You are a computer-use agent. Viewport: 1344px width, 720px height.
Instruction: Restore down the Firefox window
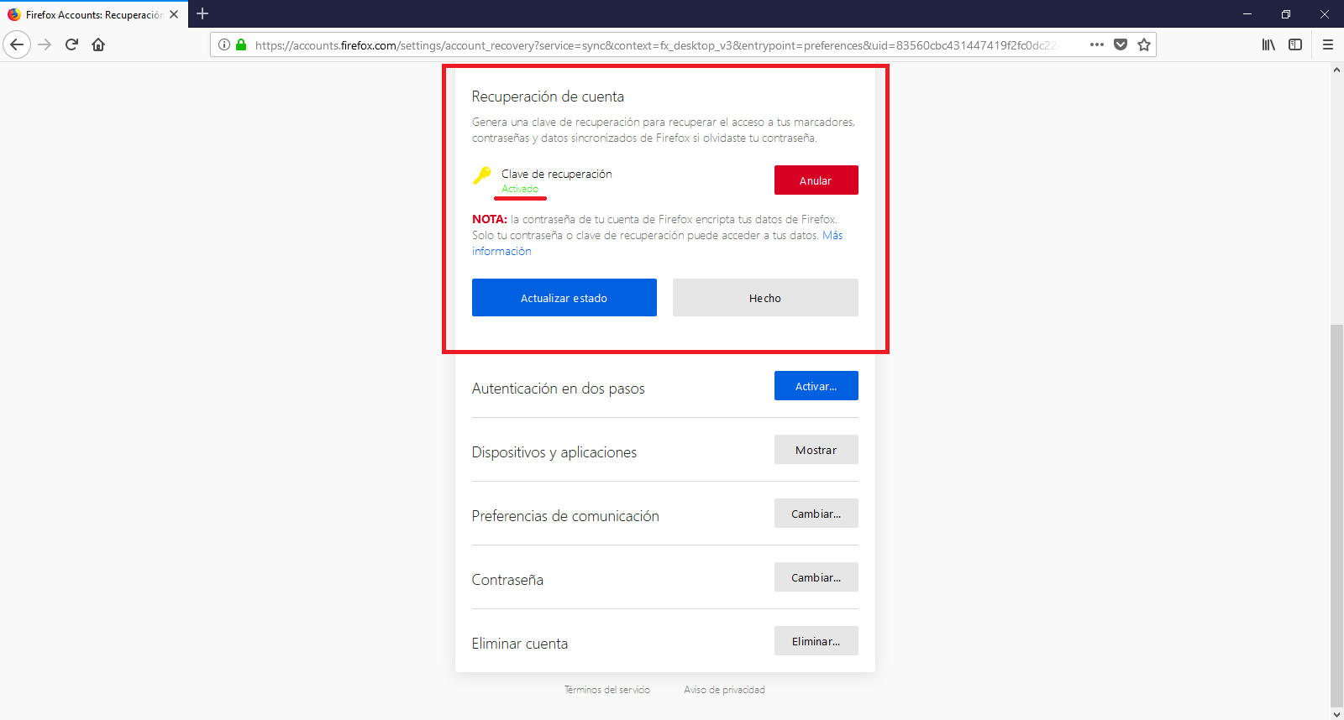click(x=1286, y=13)
